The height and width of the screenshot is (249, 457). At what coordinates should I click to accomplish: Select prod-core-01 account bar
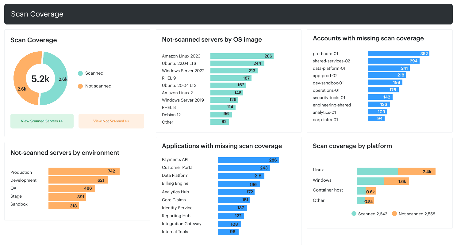399,54
